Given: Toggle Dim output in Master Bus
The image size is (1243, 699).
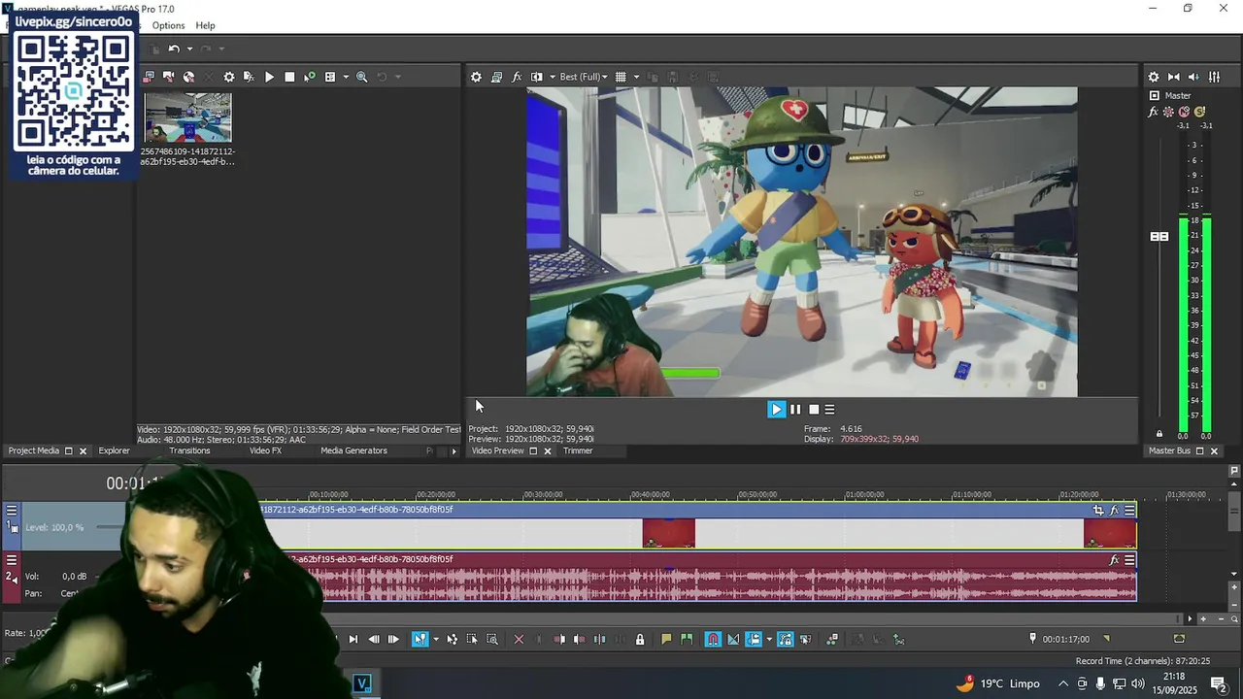Looking at the screenshot, I should pyautogui.click(x=1193, y=77).
